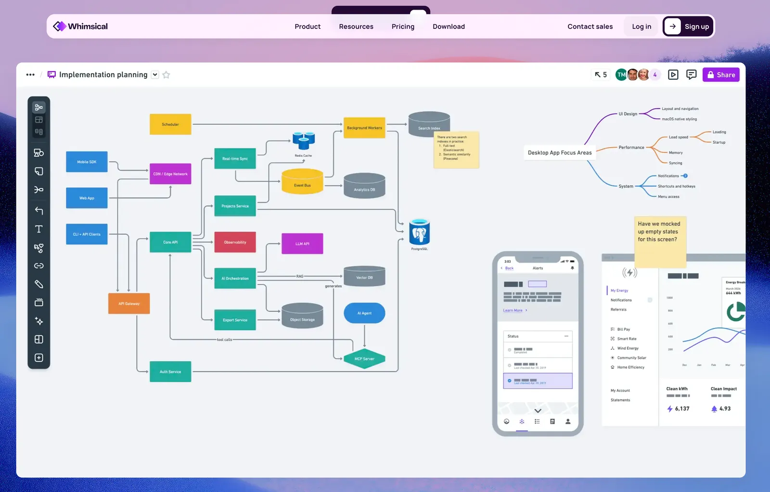Star the Implementation planning board
Image resolution: width=770 pixels, height=492 pixels.
(166, 75)
